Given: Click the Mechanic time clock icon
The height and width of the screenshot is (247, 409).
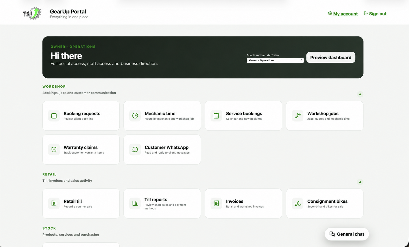Looking at the screenshot, I should click(135, 116).
